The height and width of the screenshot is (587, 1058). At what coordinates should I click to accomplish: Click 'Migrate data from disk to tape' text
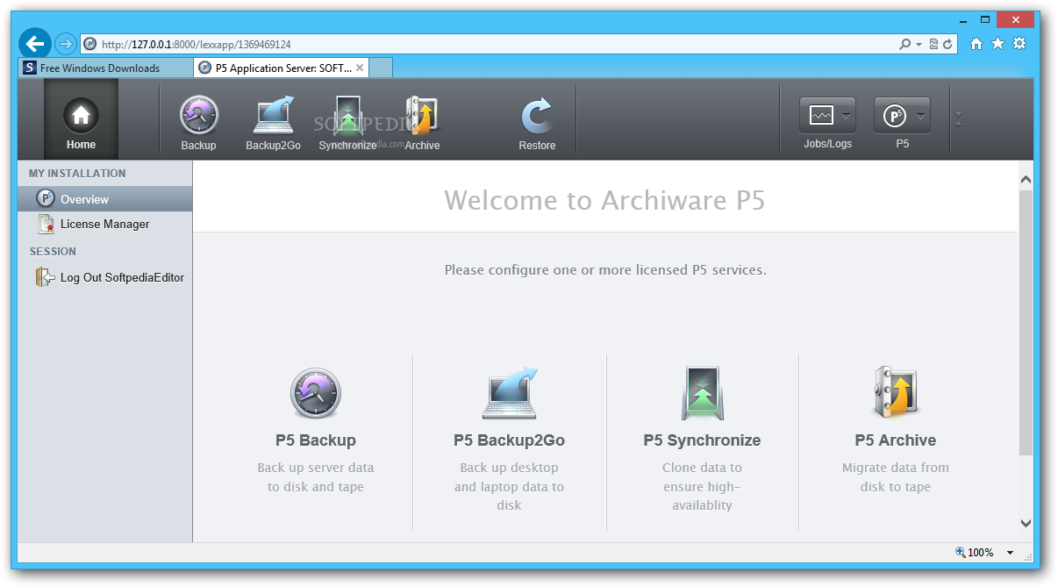(x=896, y=477)
